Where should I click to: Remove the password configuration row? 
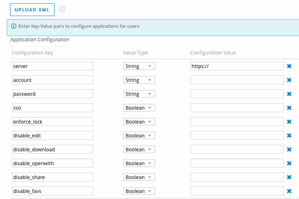[289, 94]
